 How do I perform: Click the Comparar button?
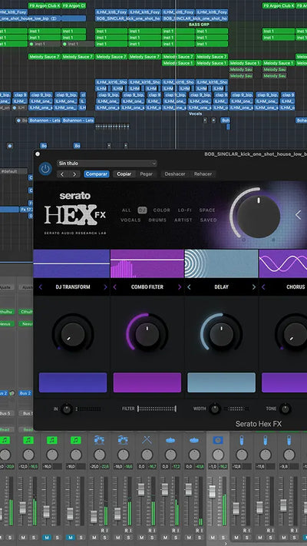(97, 174)
